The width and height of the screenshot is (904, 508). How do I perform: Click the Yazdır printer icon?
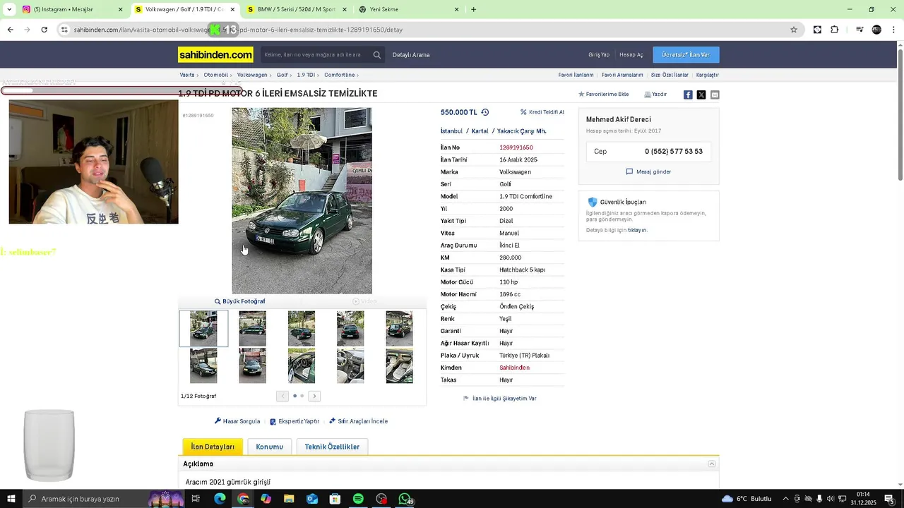click(647, 95)
